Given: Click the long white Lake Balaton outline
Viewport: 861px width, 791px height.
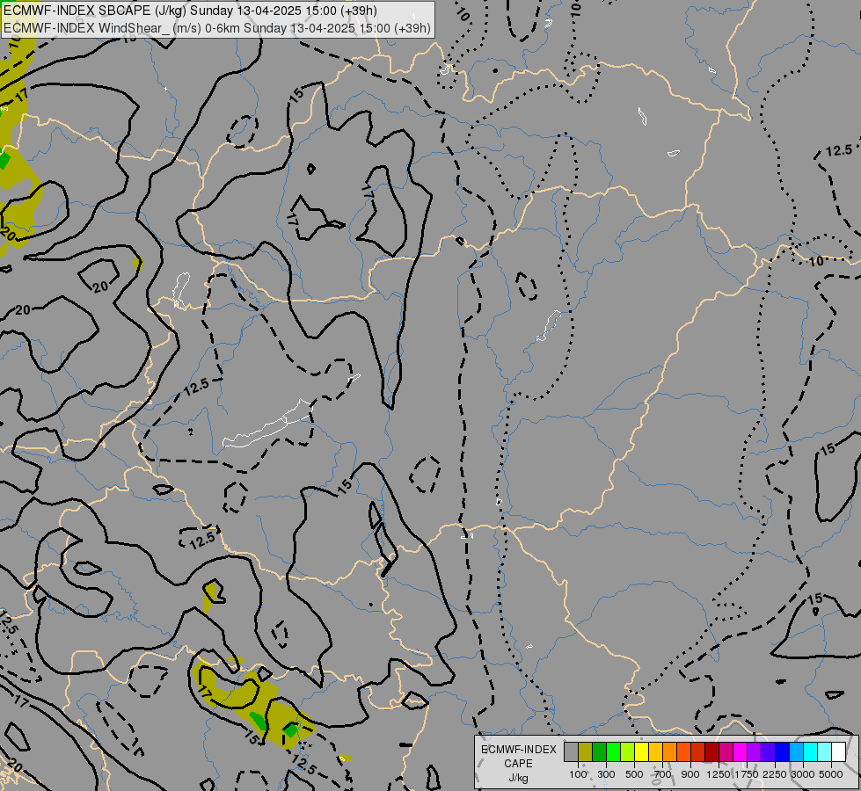Looking at the screenshot, I should point(268,424).
